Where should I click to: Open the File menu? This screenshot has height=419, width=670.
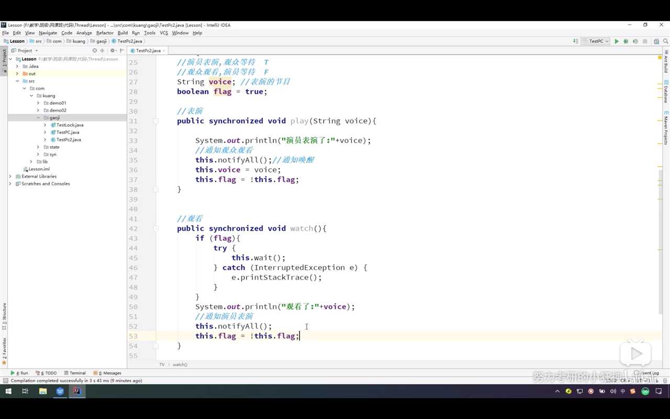[x=5, y=33]
